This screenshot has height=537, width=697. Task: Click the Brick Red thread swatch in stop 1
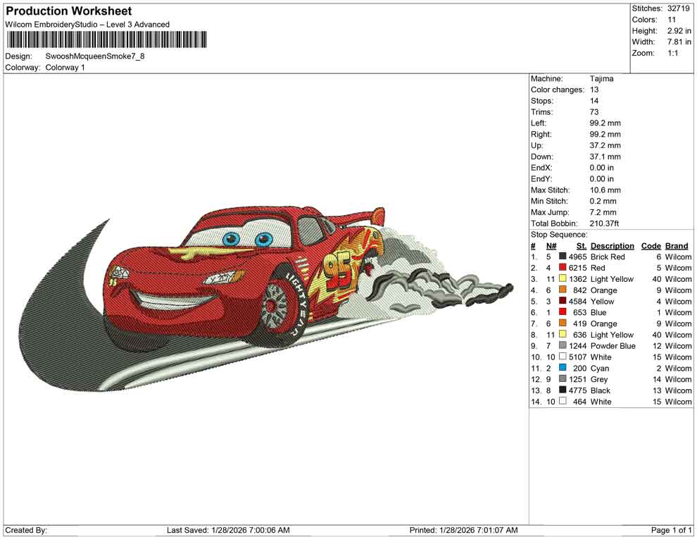pyautogui.click(x=563, y=257)
